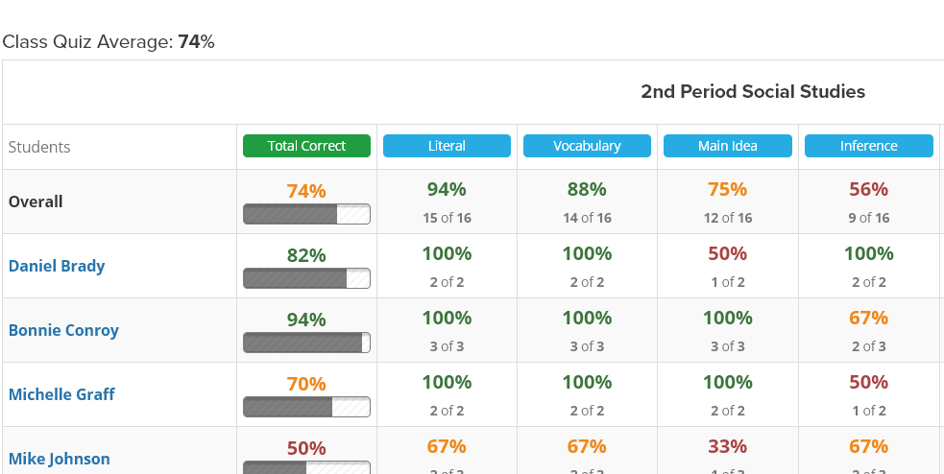Image resolution: width=944 pixels, height=474 pixels.
Task: Click Mike Johnson's 50% progress bar
Action: [x=306, y=467]
